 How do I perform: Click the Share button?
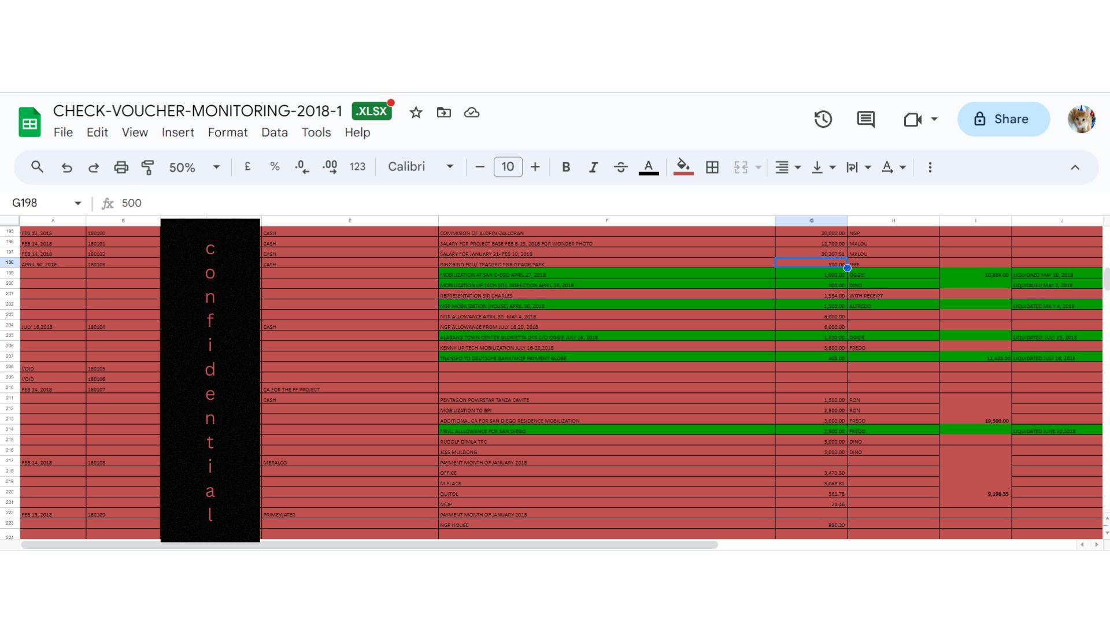(x=1003, y=119)
